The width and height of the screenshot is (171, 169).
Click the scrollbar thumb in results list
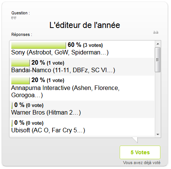(x=158, y=60)
